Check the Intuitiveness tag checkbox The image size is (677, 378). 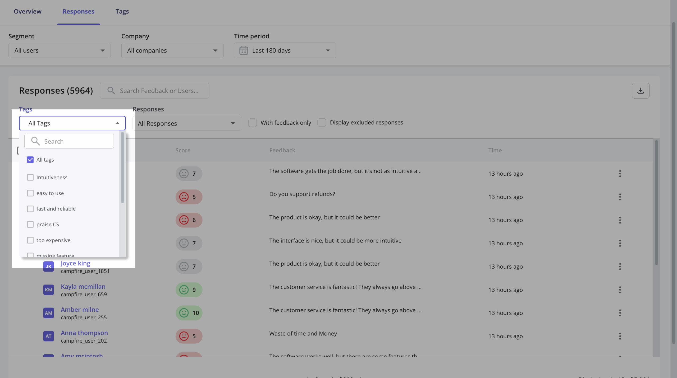click(x=30, y=177)
